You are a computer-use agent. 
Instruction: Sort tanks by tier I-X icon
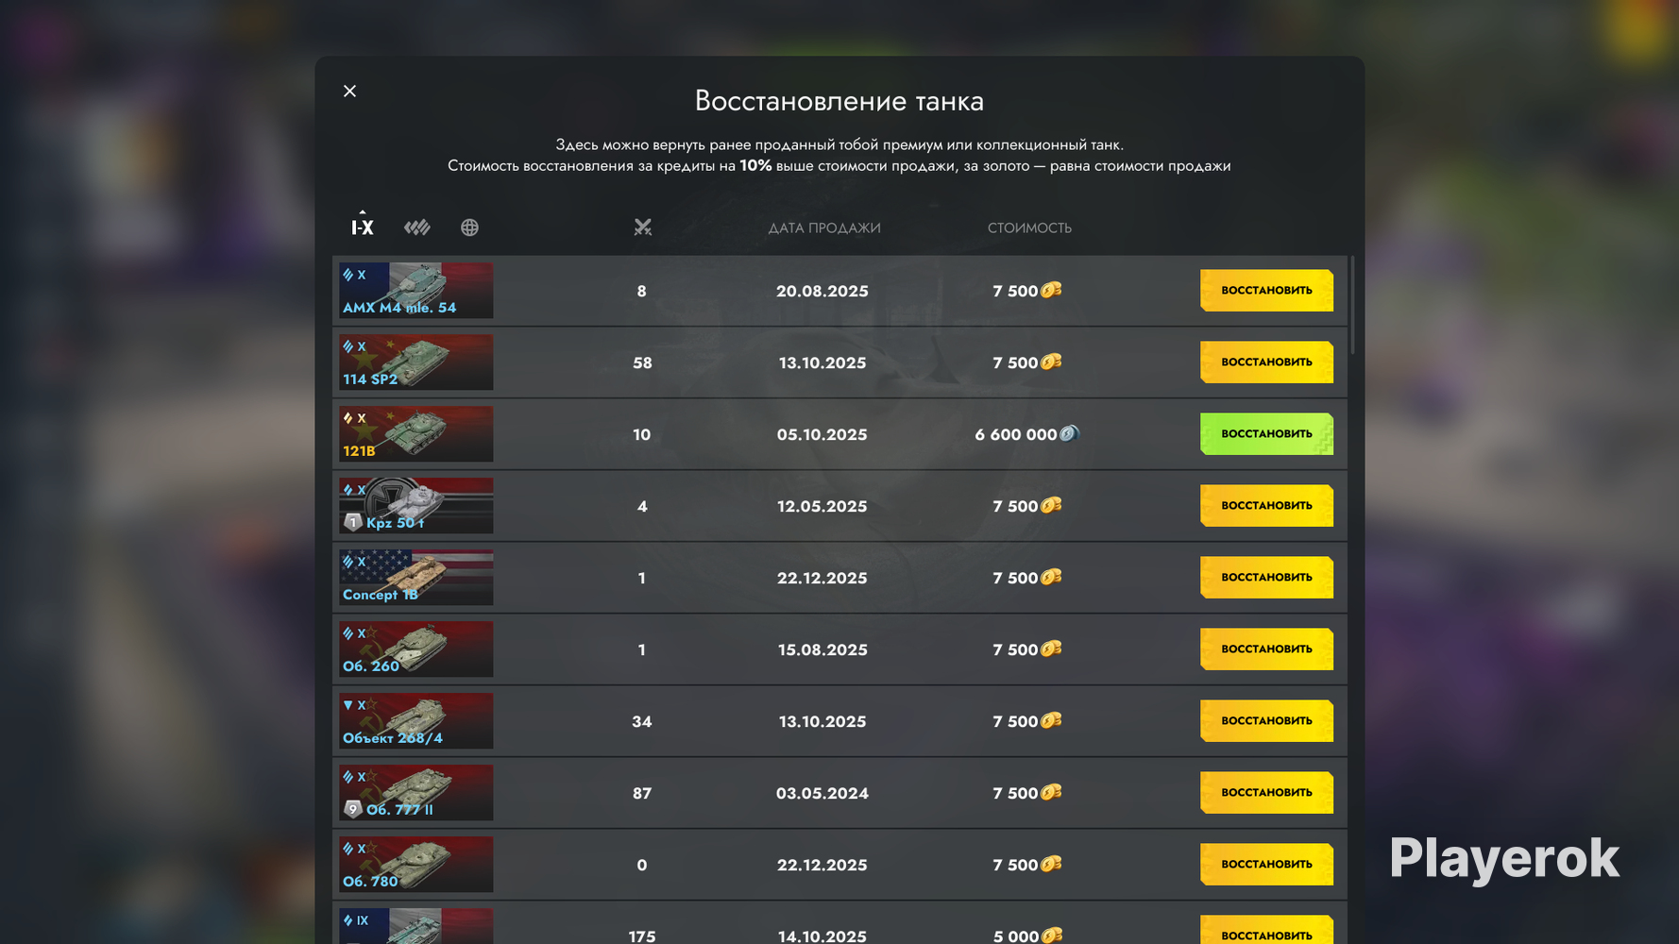[363, 226]
